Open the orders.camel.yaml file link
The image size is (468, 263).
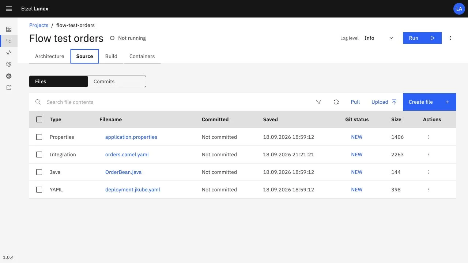click(127, 155)
